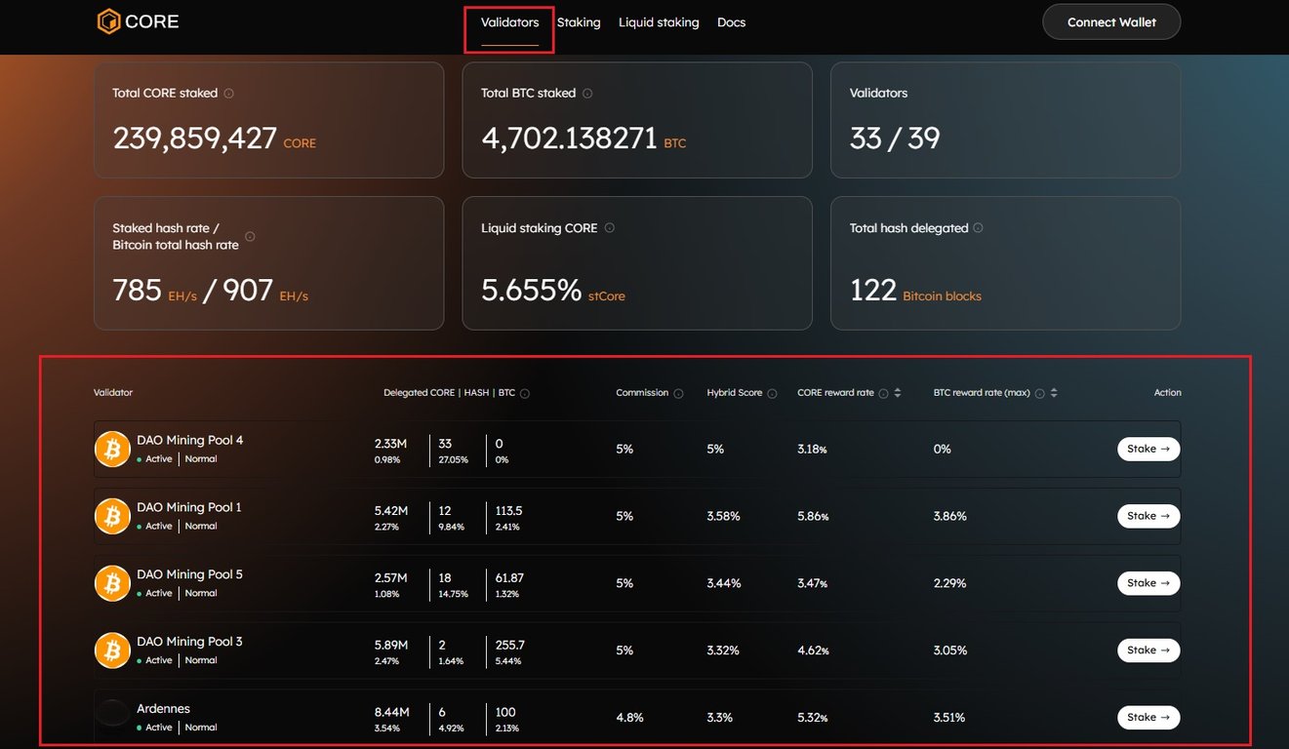Click the Total BTC staked info icon

coord(586,93)
